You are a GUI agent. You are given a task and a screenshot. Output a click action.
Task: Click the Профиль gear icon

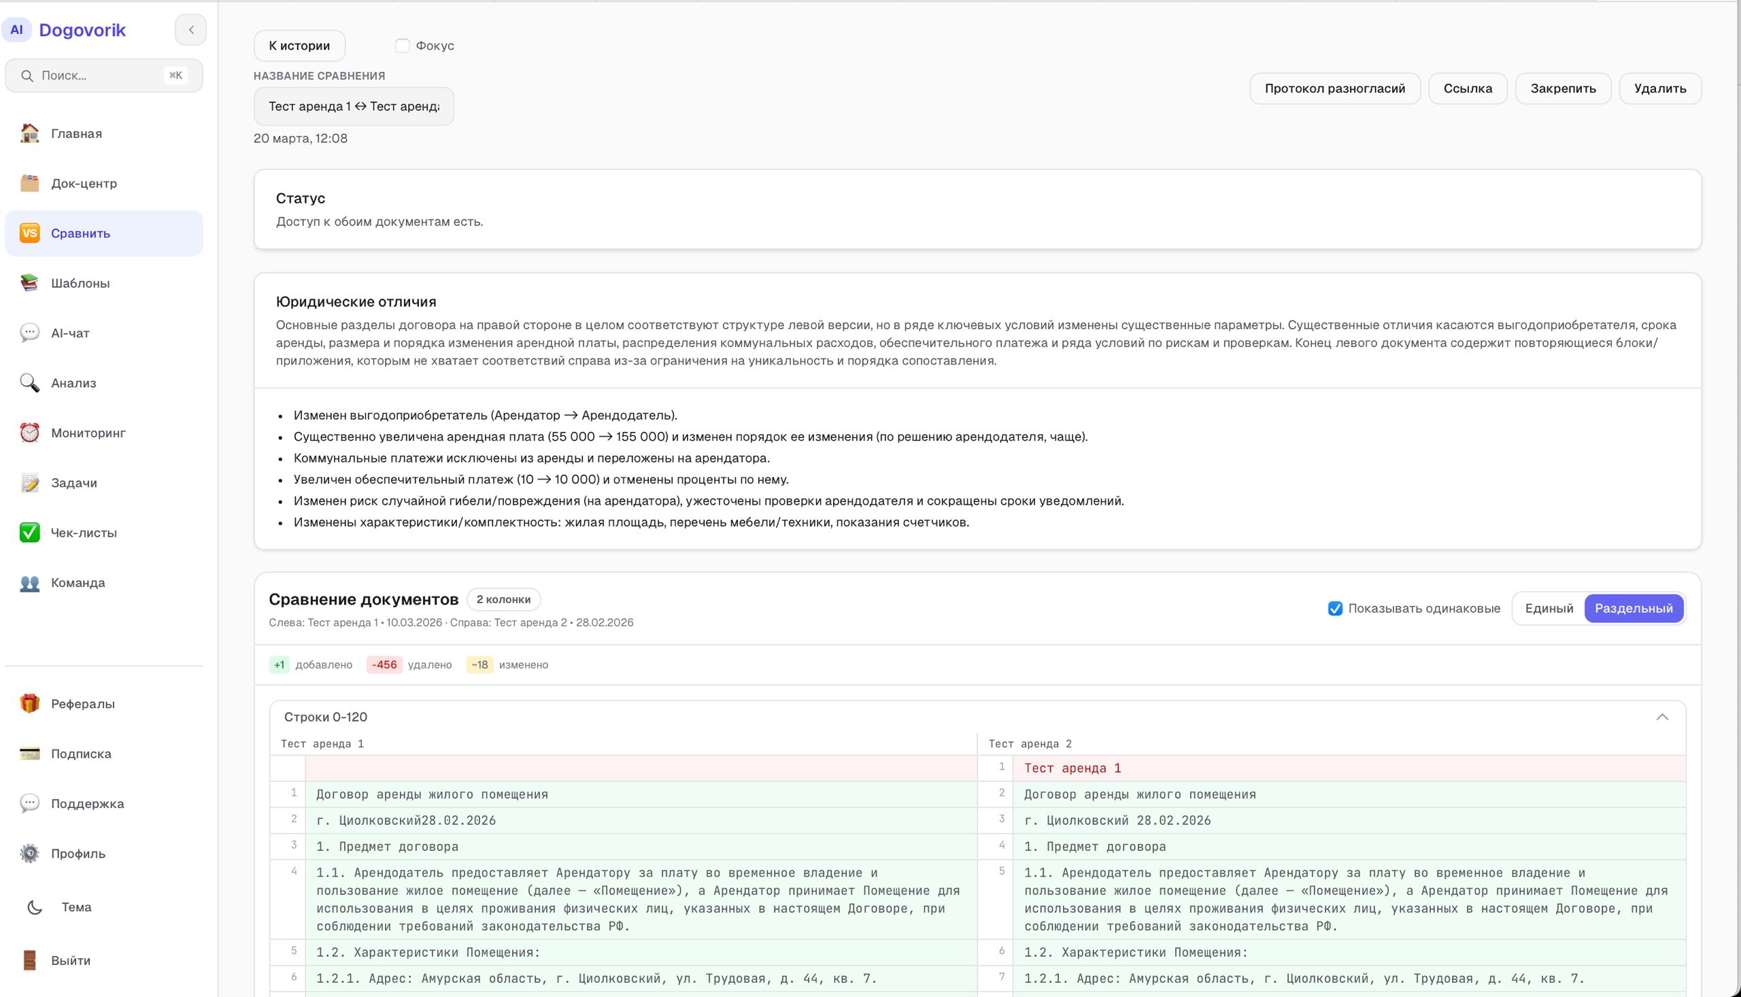pyautogui.click(x=29, y=854)
